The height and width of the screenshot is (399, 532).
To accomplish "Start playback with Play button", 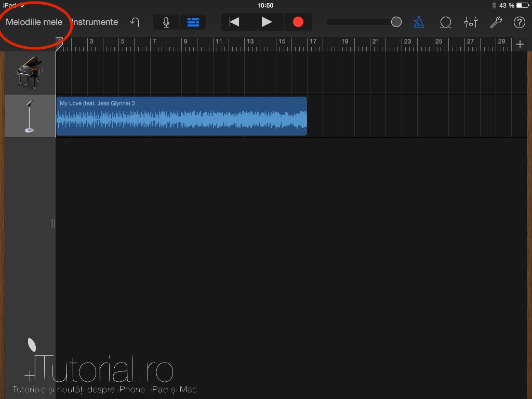I will [267, 22].
